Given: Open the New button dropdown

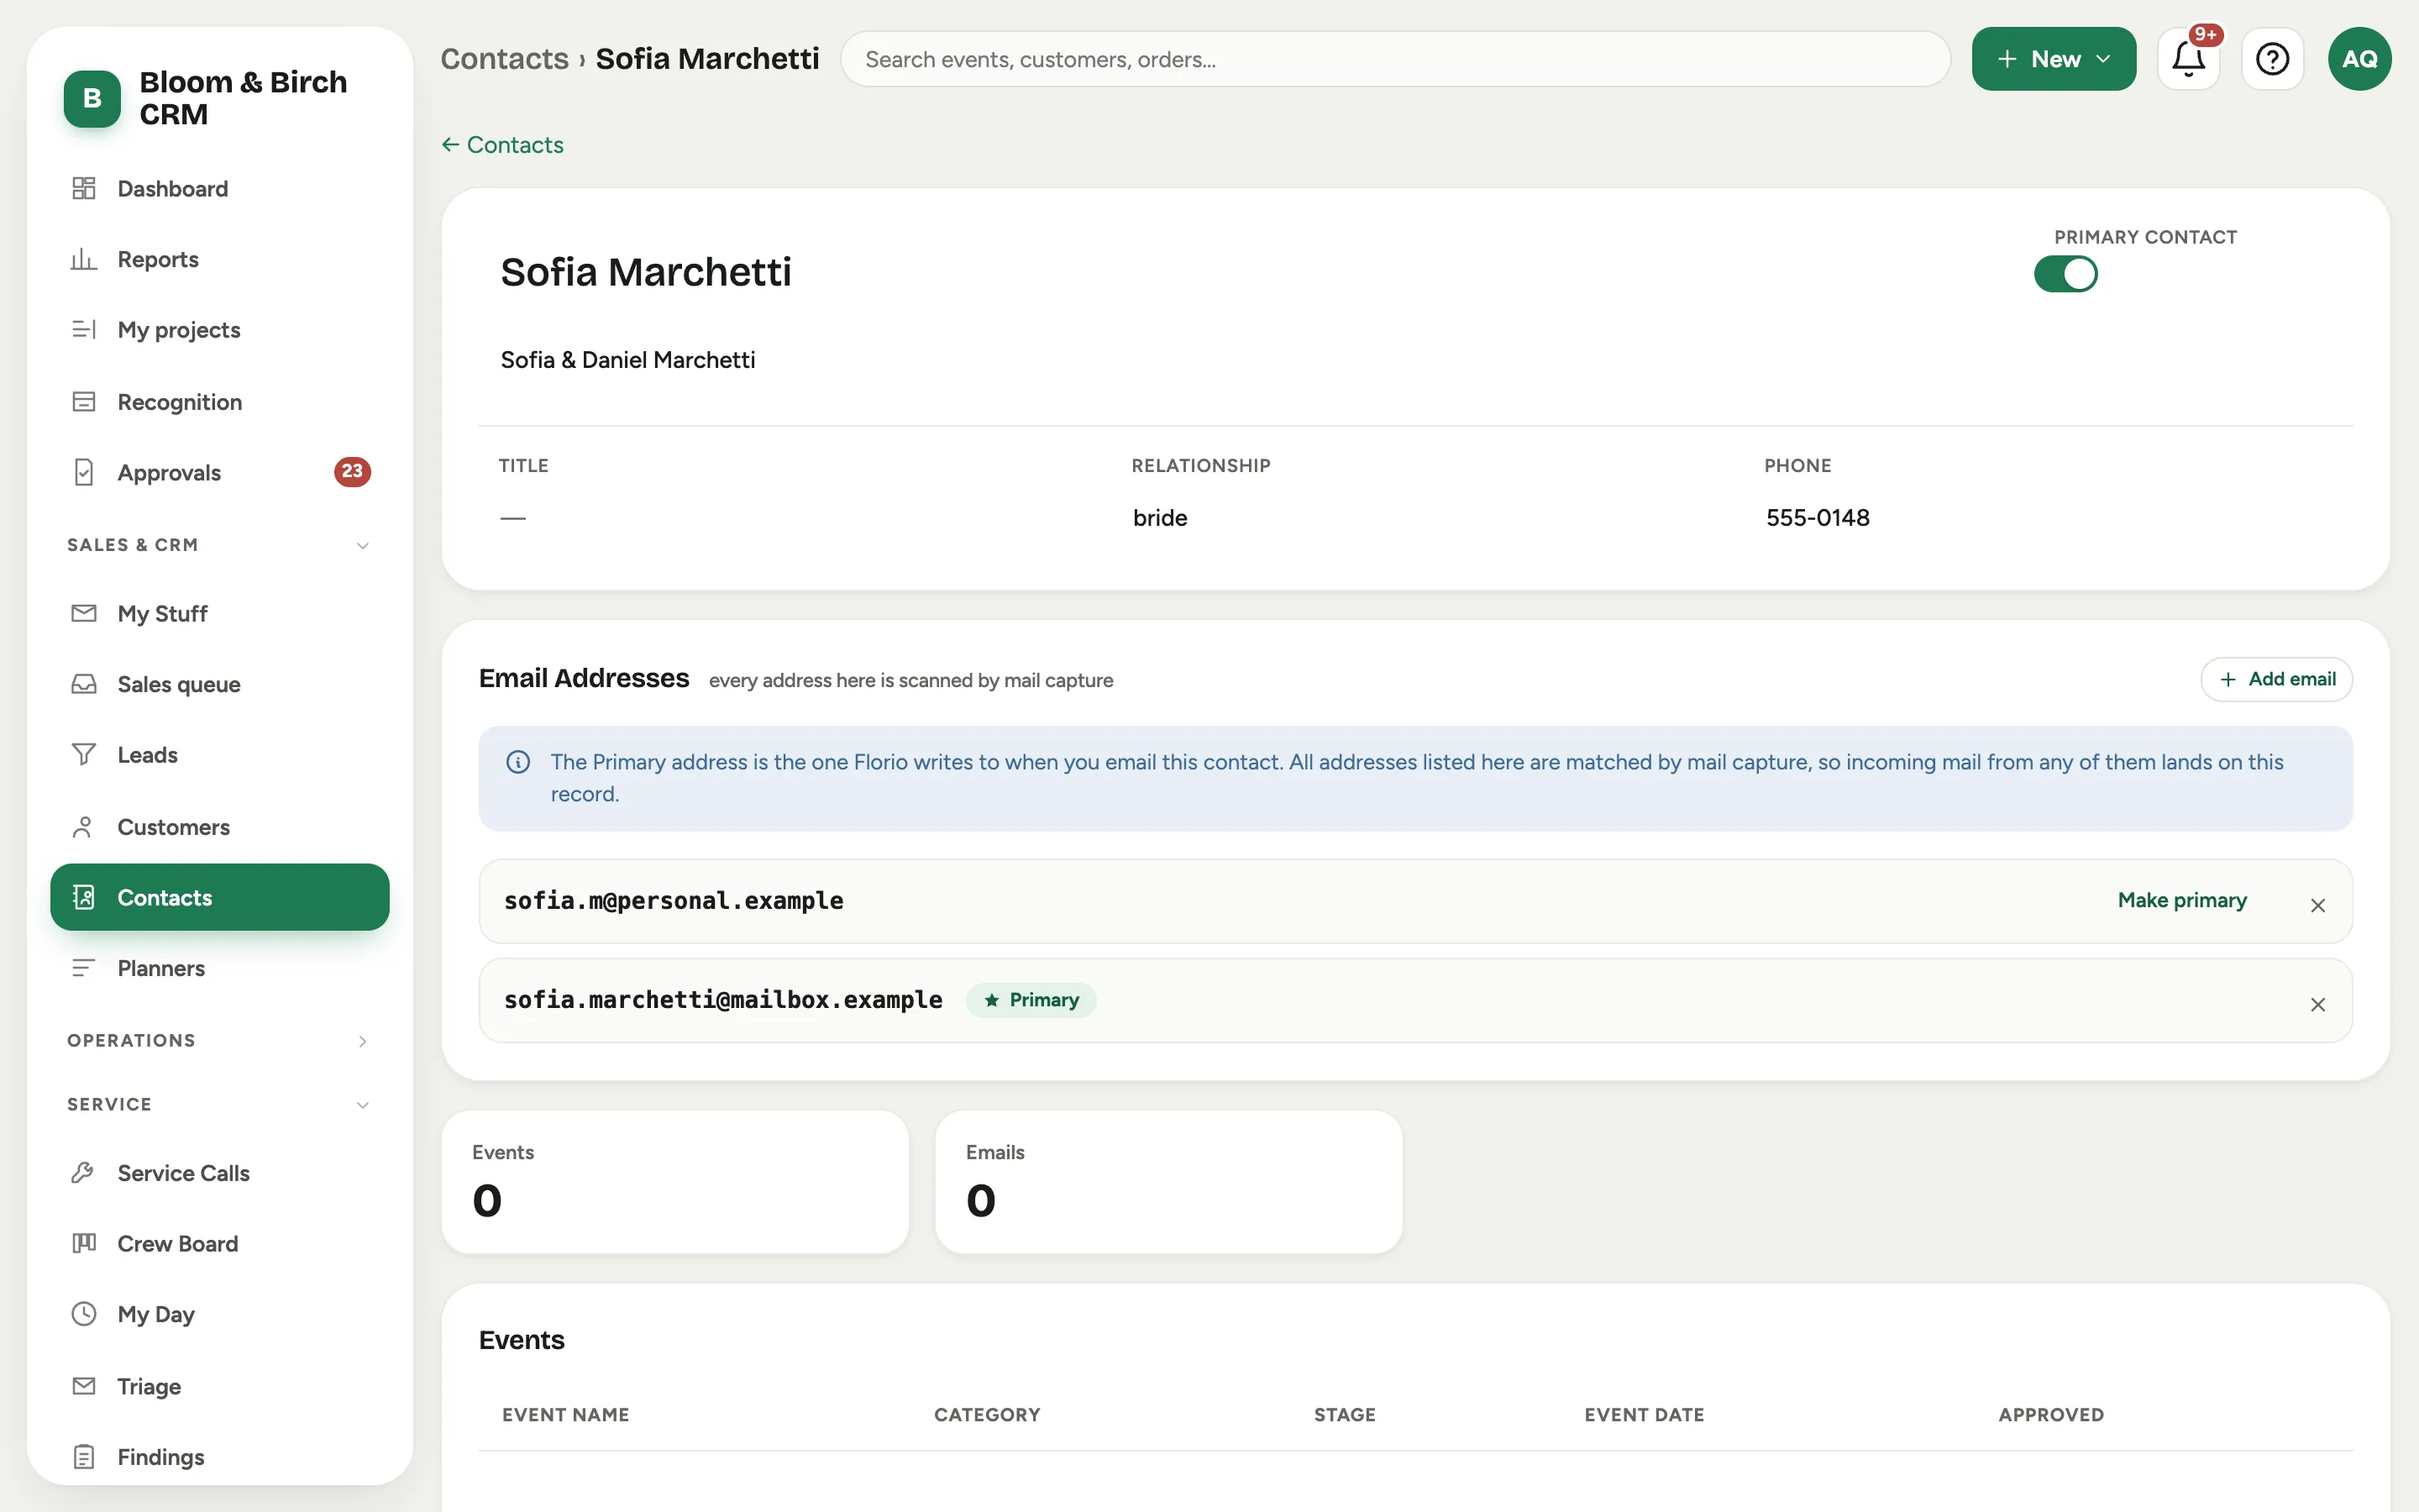Looking at the screenshot, I should [2053, 59].
